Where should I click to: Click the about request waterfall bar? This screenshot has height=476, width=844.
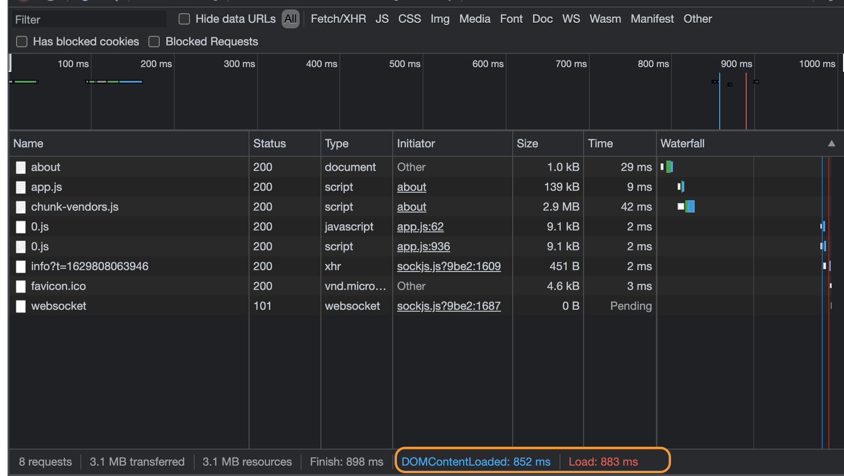[x=667, y=167]
